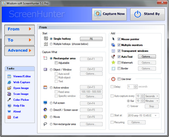Click the Open Image folder icon
169x137 pixels.
point(9,88)
